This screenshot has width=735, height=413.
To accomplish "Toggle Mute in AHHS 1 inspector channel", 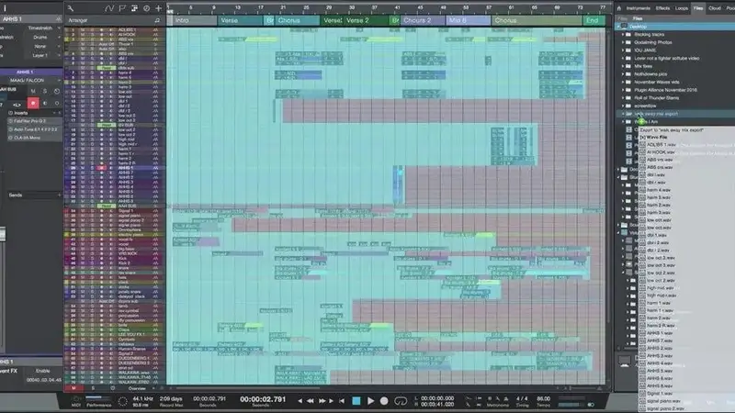I will tap(30, 91).
